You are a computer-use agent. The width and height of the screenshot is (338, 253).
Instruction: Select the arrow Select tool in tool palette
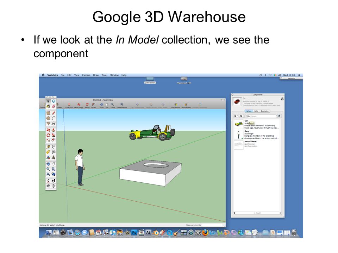tap(48, 101)
